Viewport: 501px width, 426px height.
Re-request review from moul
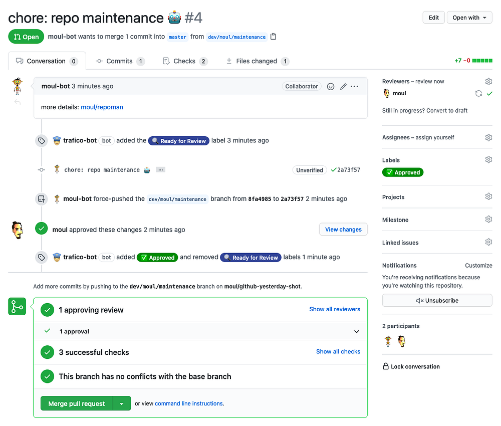click(478, 93)
